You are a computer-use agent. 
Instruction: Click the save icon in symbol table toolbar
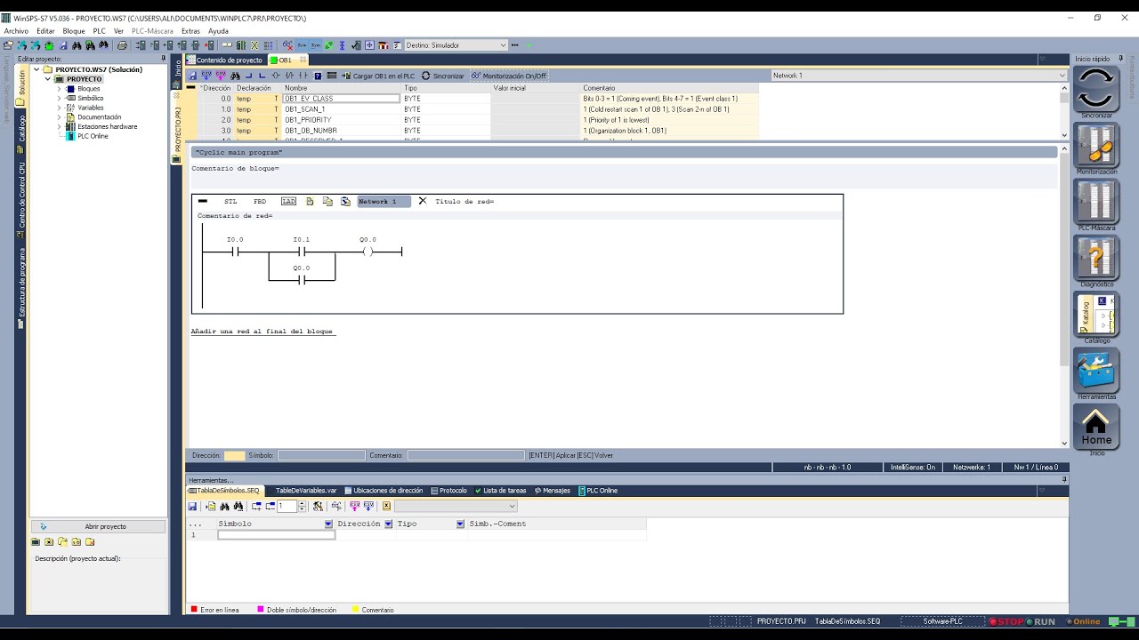coord(192,506)
